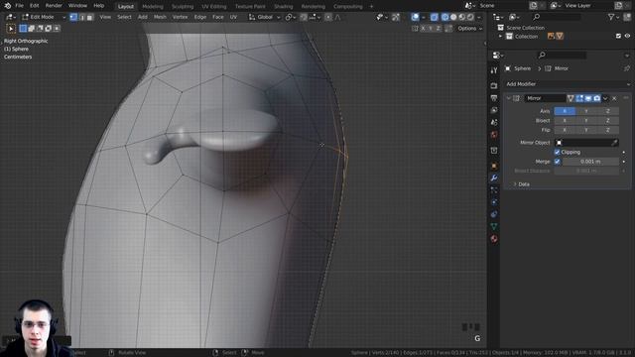Viewport: 635px width, 357px height.
Task: Choose the Extend Selection mode icon
Action: click(32, 29)
